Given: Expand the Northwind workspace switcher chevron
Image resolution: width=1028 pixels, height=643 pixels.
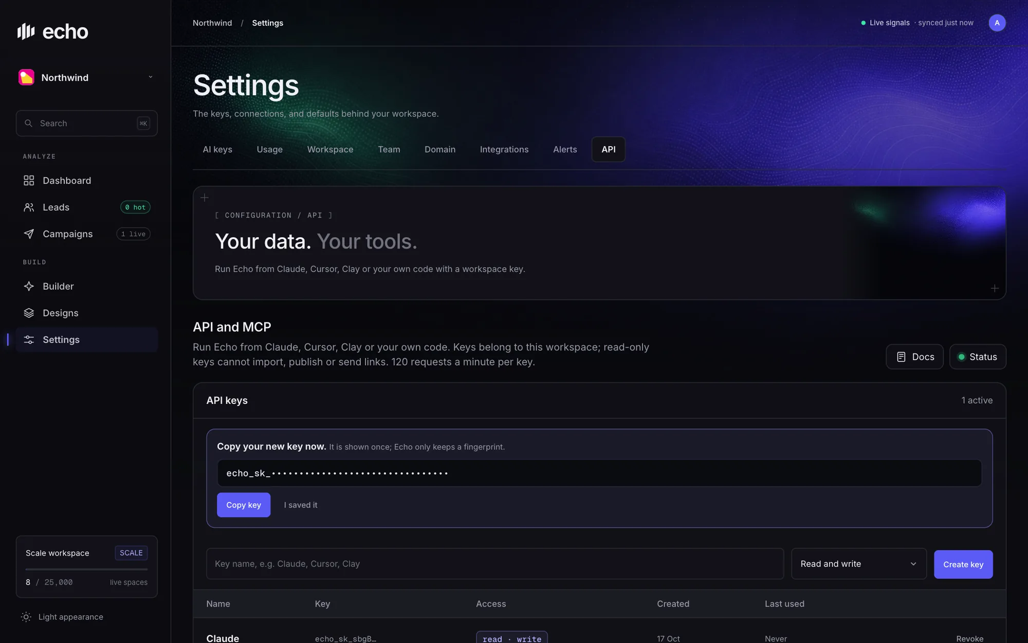Looking at the screenshot, I should point(151,77).
